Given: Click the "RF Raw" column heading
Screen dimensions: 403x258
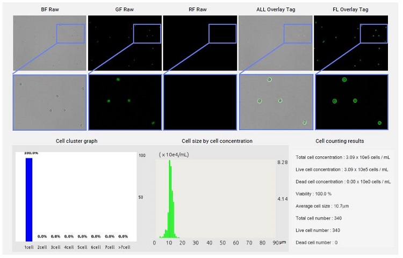Looking at the screenshot, I should click(198, 10).
